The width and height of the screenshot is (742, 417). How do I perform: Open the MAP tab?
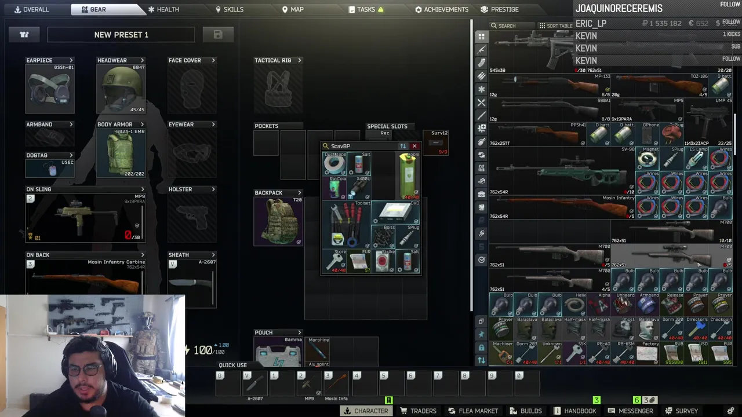click(293, 9)
